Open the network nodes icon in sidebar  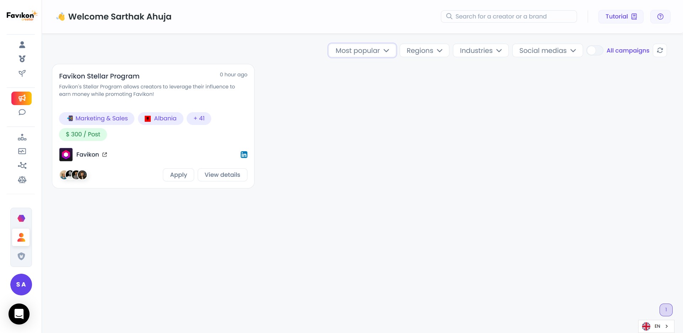(22, 165)
